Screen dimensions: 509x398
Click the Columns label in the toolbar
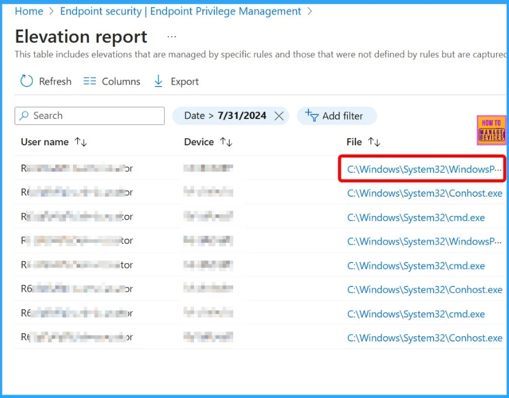pos(121,81)
